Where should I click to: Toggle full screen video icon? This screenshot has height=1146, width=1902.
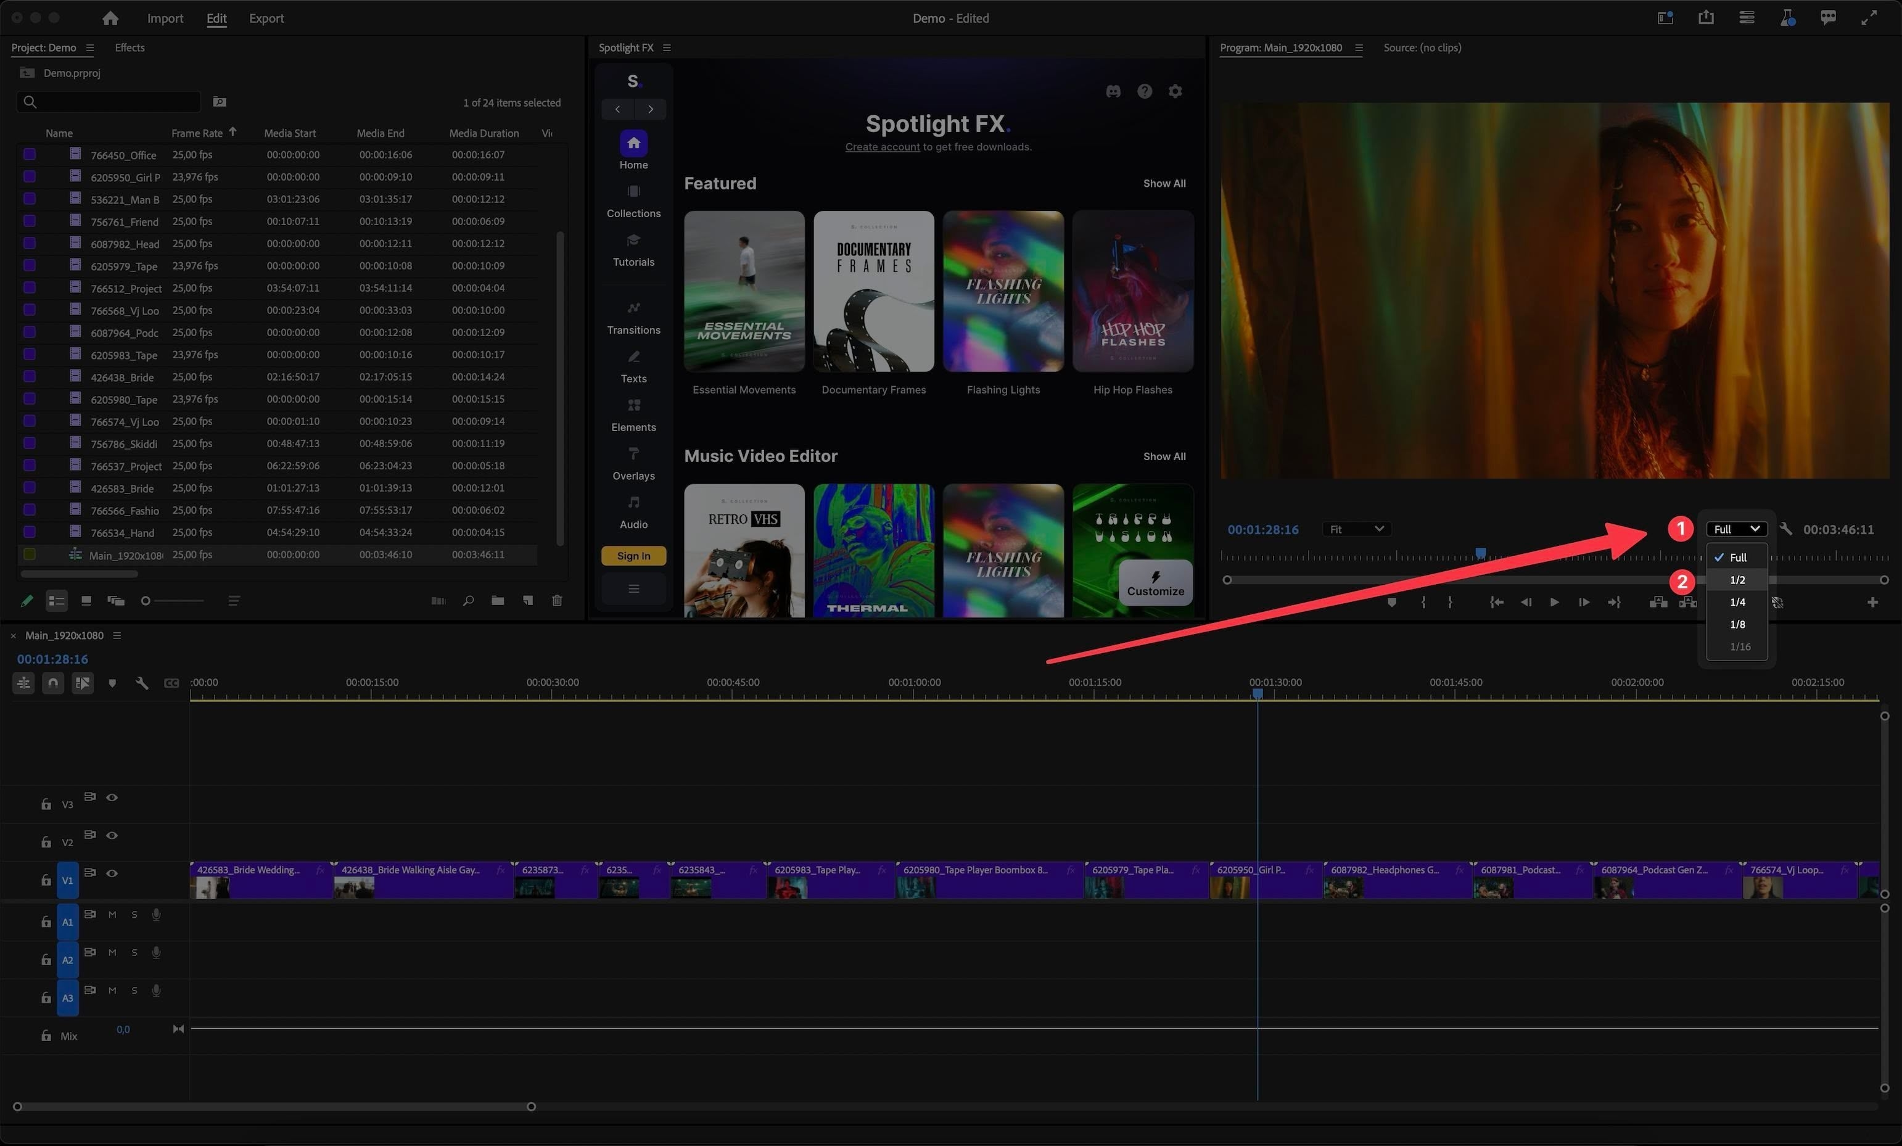pyautogui.click(x=1869, y=17)
